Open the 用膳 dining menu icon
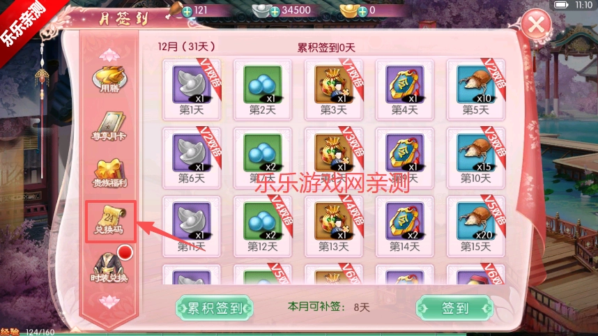Screen dimensions: 598x336 (109, 79)
